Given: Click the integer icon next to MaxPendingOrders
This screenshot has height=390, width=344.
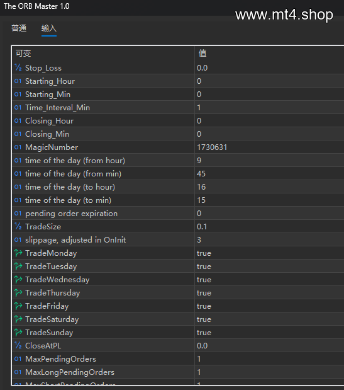Looking at the screenshot, I should pyautogui.click(x=18, y=358).
